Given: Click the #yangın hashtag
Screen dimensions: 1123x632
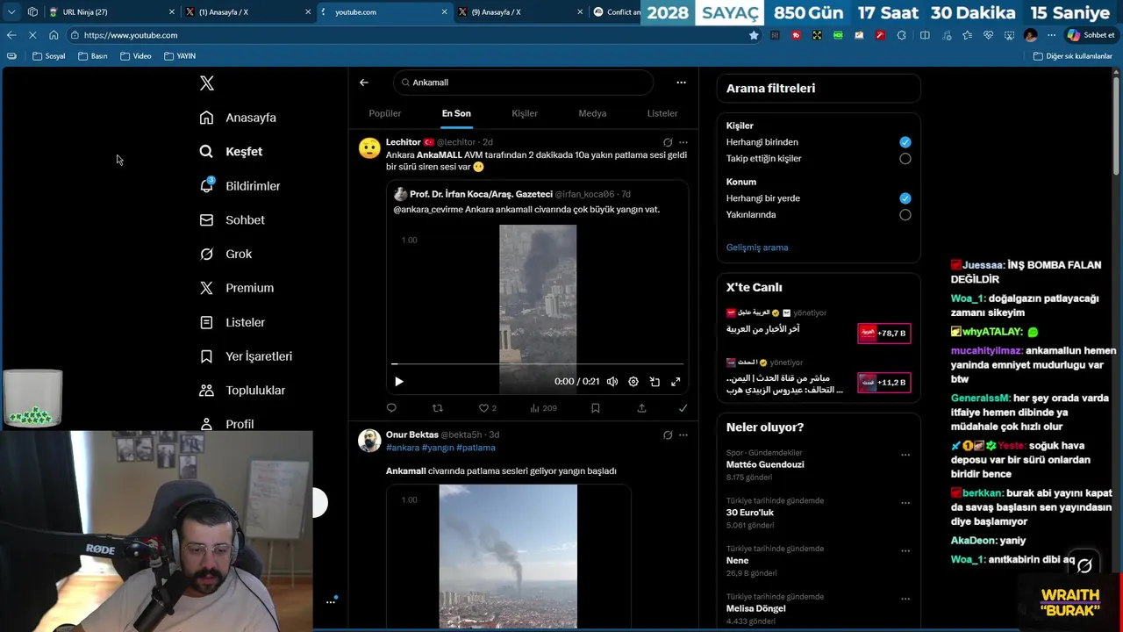Looking at the screenshot, I should [x=438, y=448].
